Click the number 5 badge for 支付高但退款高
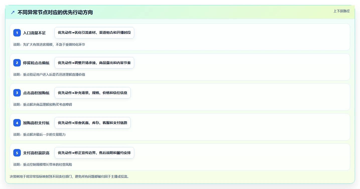360x189 pixels. point(17,153)
